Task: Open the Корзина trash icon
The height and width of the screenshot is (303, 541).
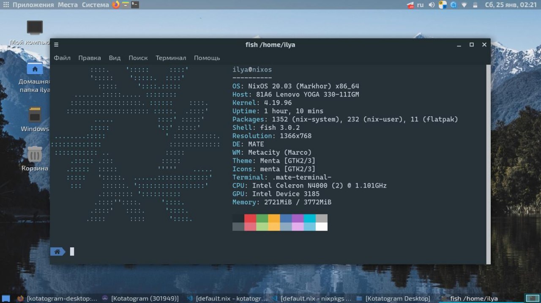Action: tap(35, 159)
